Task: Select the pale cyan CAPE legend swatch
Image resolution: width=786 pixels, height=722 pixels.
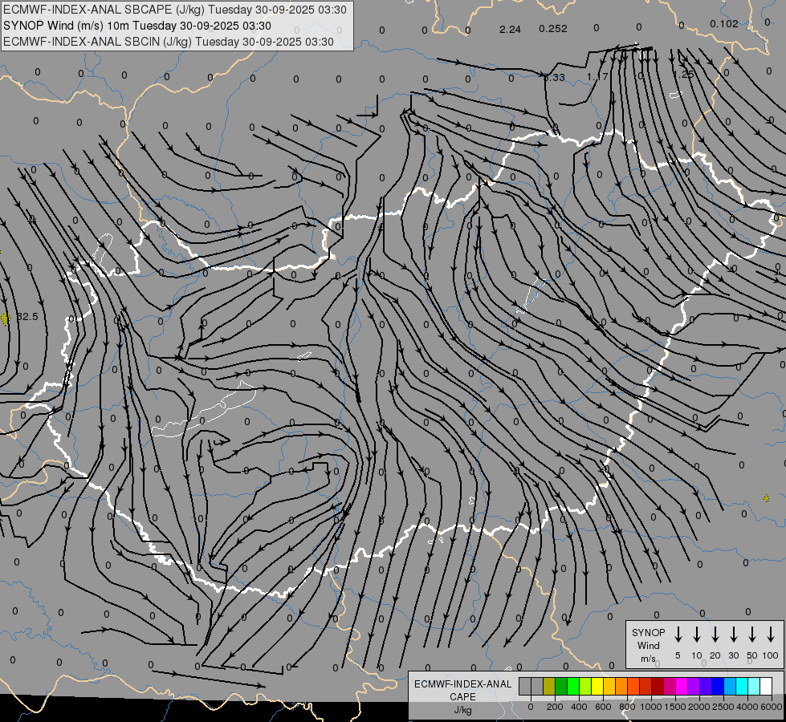Action: [x=753, y=686]
